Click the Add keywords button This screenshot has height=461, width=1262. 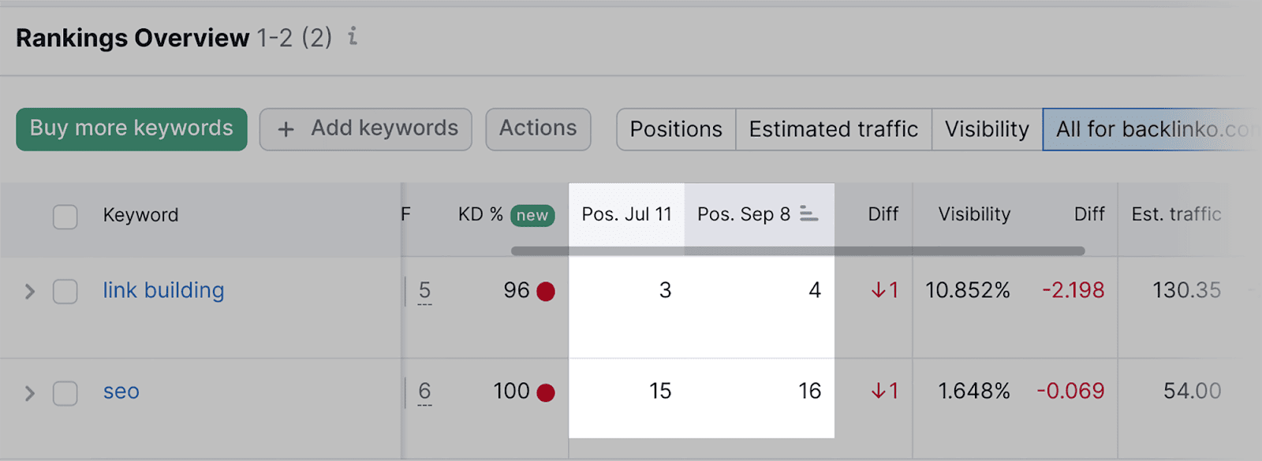[366, 128]
